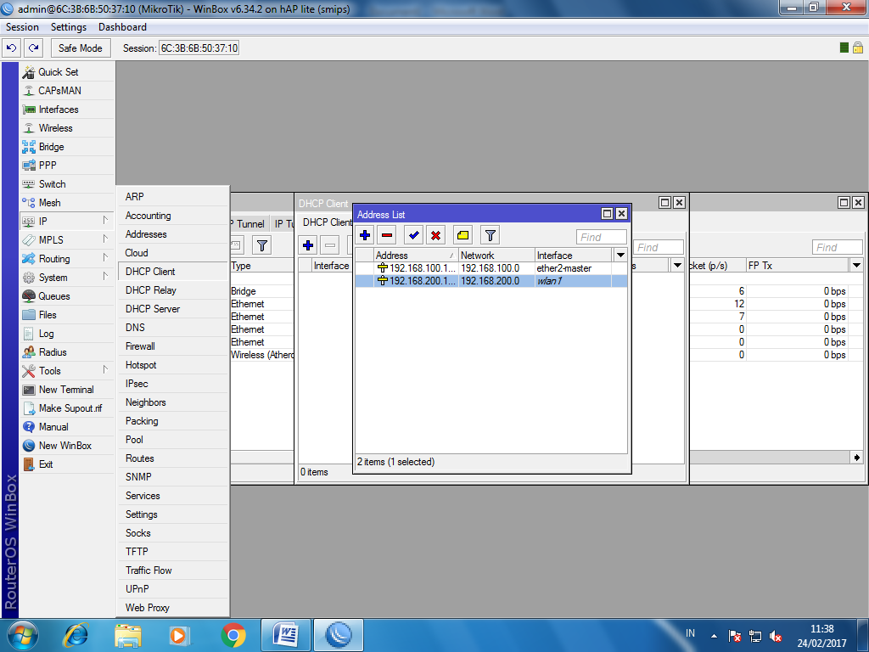This screenshot has height=652, width=869.
Task: Click the undo arrow in toolbar
Action: coord(12,48)
